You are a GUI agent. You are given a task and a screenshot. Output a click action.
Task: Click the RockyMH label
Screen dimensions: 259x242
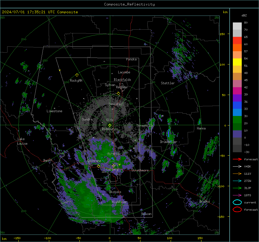coord(76,81)
